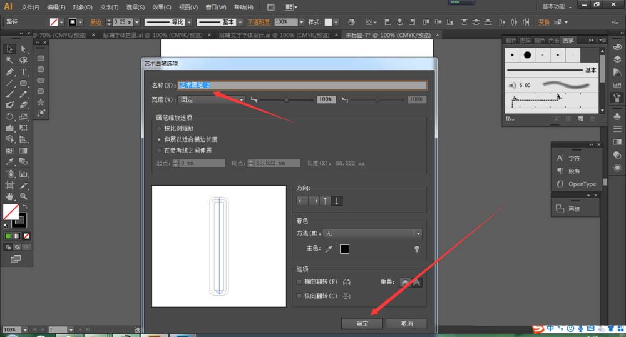Viewport: 626px width, 337px height.
Task: Click the Flip Along icon beside 横向翻转
Action: click(x=347, y=282)
